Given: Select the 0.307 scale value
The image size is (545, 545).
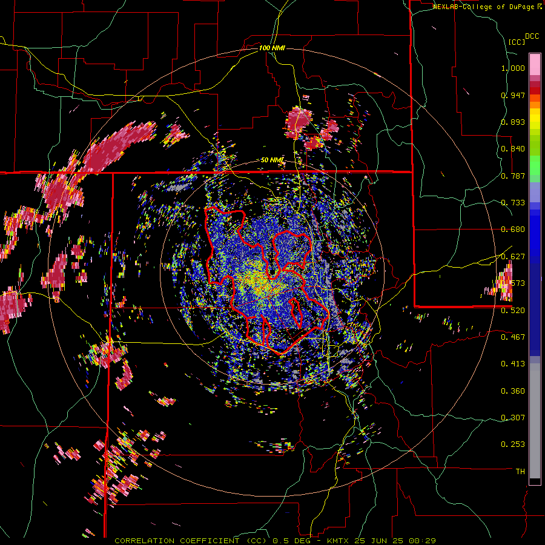Looking at the screenshot, I should (513, 418).
